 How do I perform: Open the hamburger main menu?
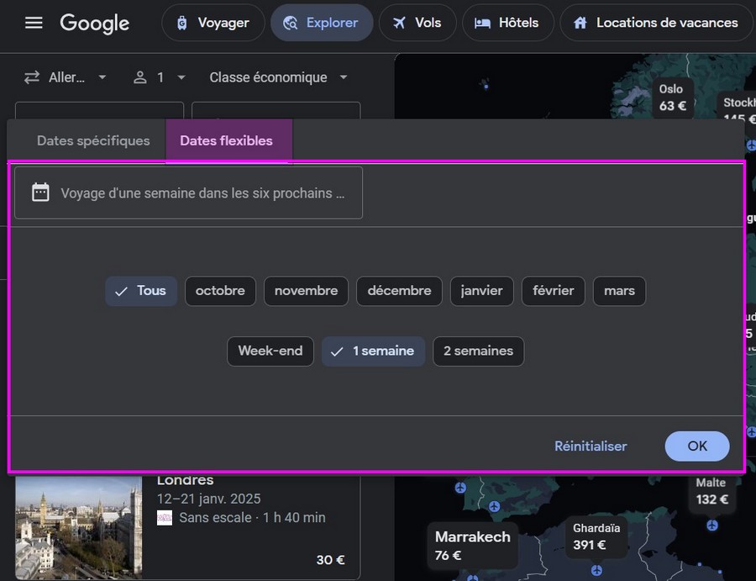34,23
